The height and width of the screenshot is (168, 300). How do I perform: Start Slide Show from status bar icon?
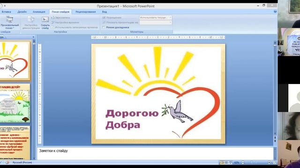pyautogui.click(x=231, y=162)
